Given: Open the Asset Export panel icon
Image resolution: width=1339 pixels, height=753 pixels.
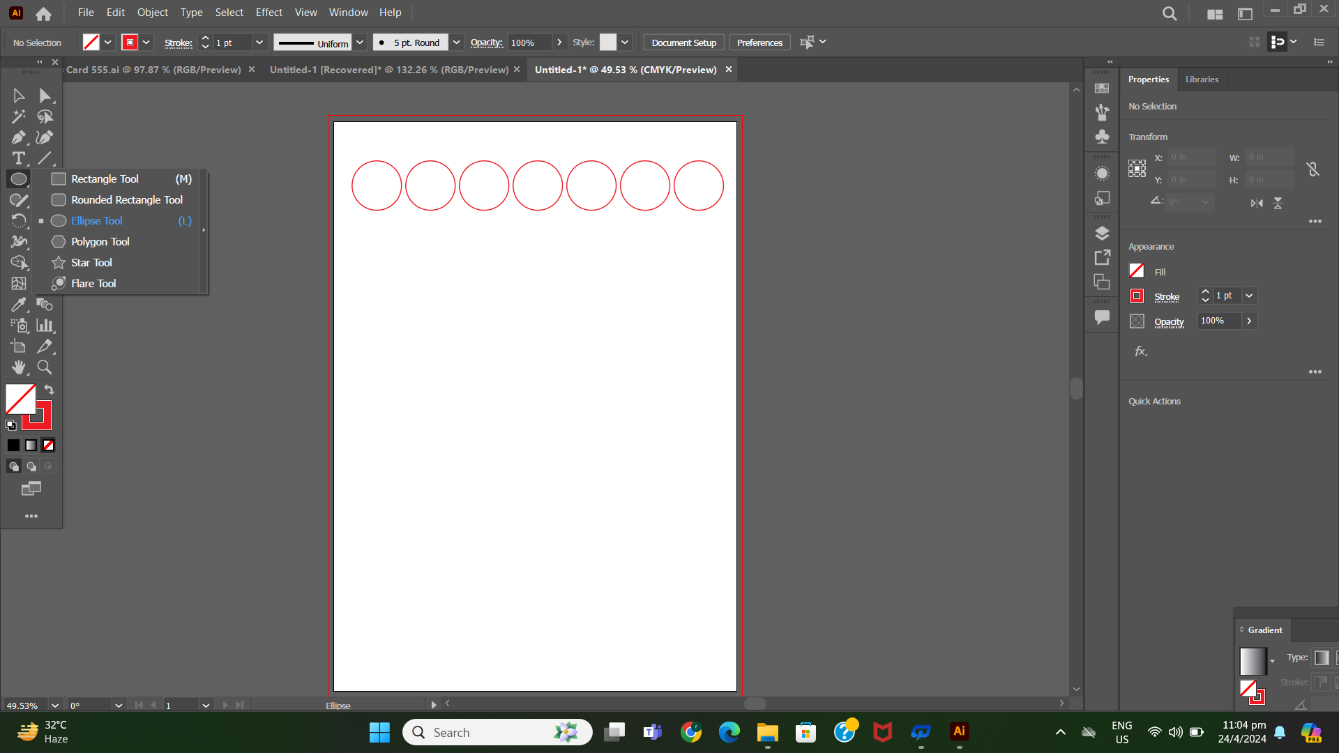Looking at the screenshot, I should tap(1102, 258).
